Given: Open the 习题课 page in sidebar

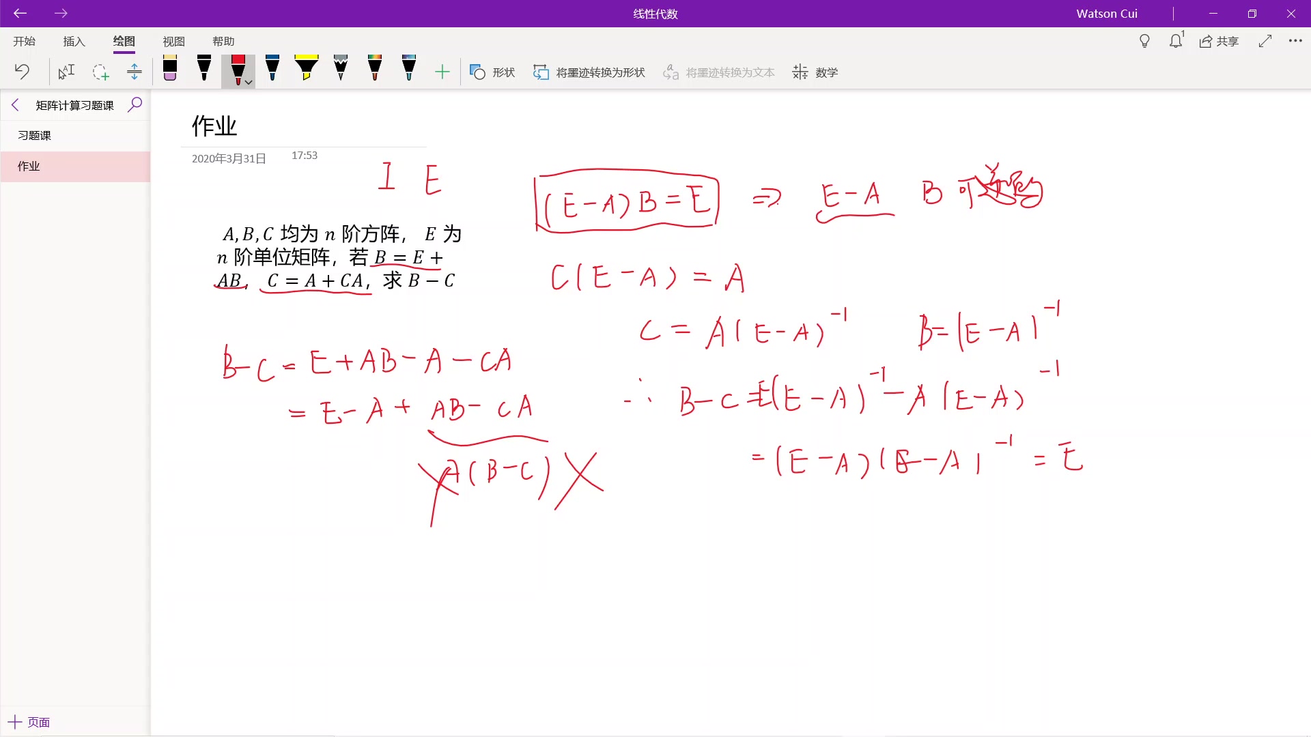Looking at the screenshot, I should (34, 135).
